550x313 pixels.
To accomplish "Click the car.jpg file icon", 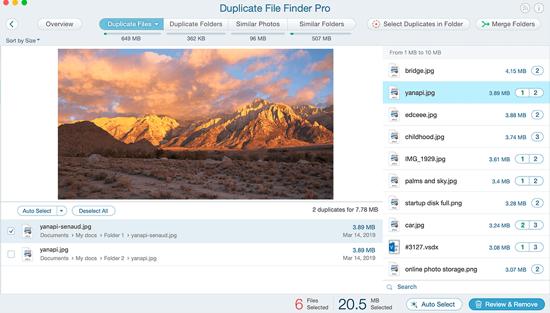I will pyautogui.click(x=394, y=225).
